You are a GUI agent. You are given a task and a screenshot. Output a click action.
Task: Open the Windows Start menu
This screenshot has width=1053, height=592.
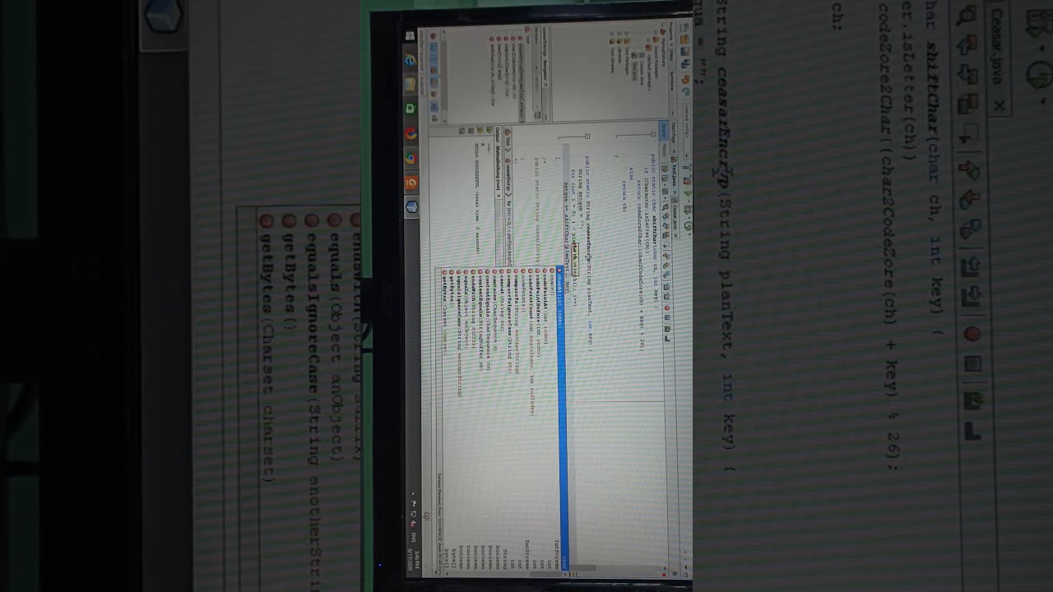[x=409, y=36]
